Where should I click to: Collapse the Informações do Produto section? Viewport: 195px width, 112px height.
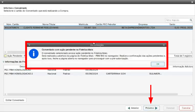[4, 62]
